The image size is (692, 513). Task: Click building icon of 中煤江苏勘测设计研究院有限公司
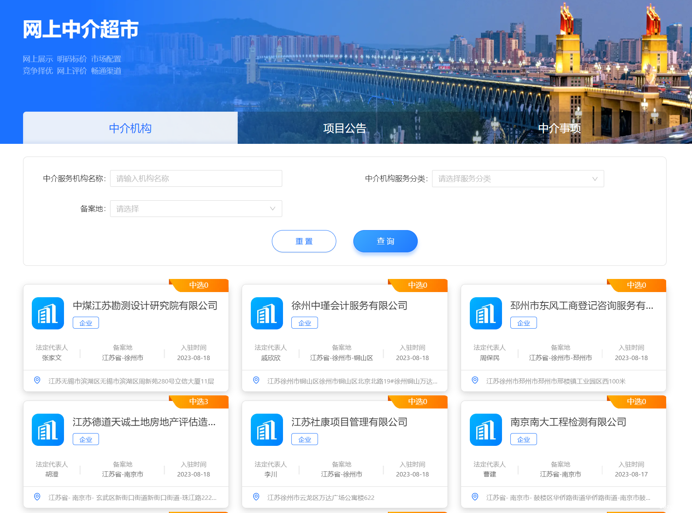pos(48,313)
